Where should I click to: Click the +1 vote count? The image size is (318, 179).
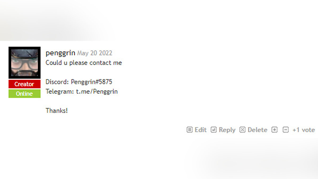click(x=303, y=130)
